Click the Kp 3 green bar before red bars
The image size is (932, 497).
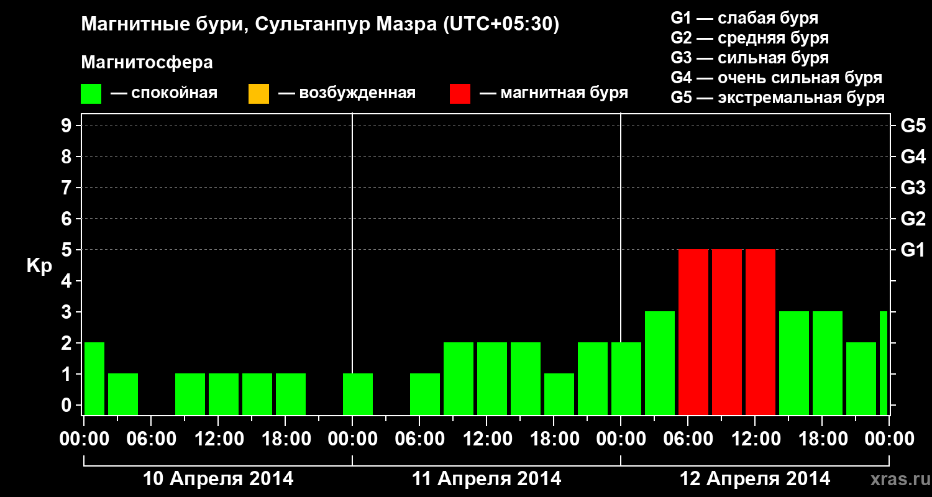click(x=660, y=363)
